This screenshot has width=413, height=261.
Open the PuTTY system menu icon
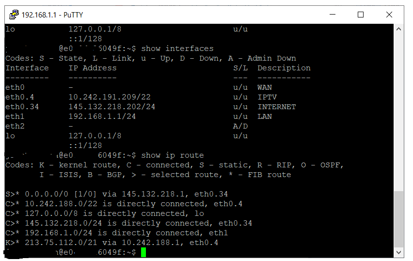14,15
